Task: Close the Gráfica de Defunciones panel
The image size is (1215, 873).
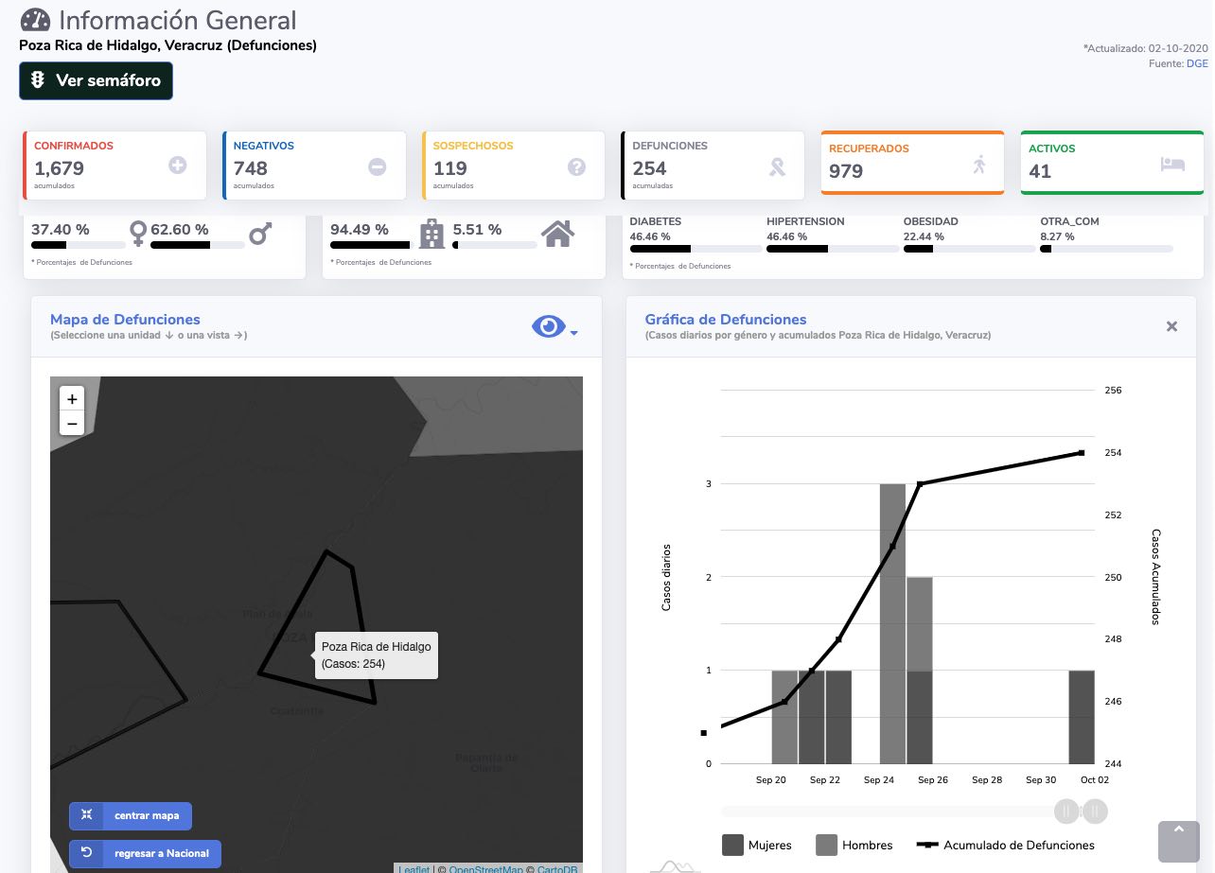Action: pyautogui.click(x=1171, y=326)
